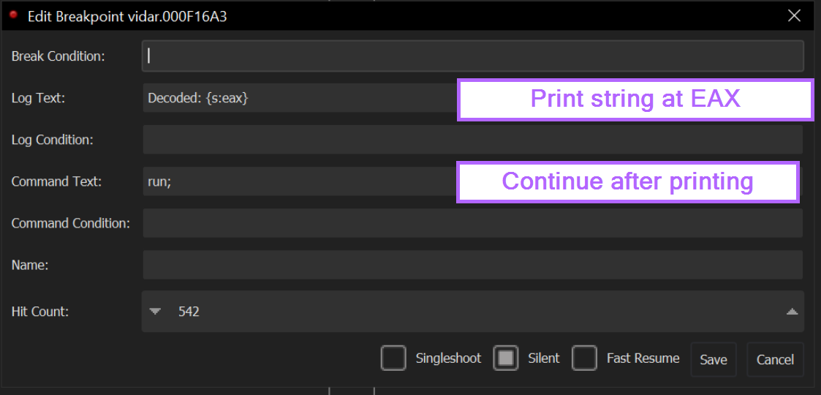Save the breakpoint settings
The width and height of the screenshot is (821, 395).
(x=713, y=359)
